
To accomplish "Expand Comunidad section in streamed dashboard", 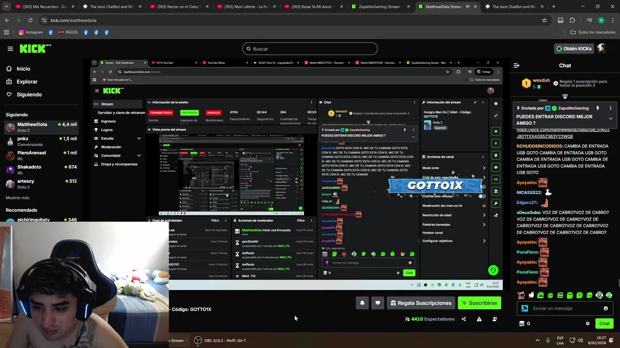I will [139, 156].
